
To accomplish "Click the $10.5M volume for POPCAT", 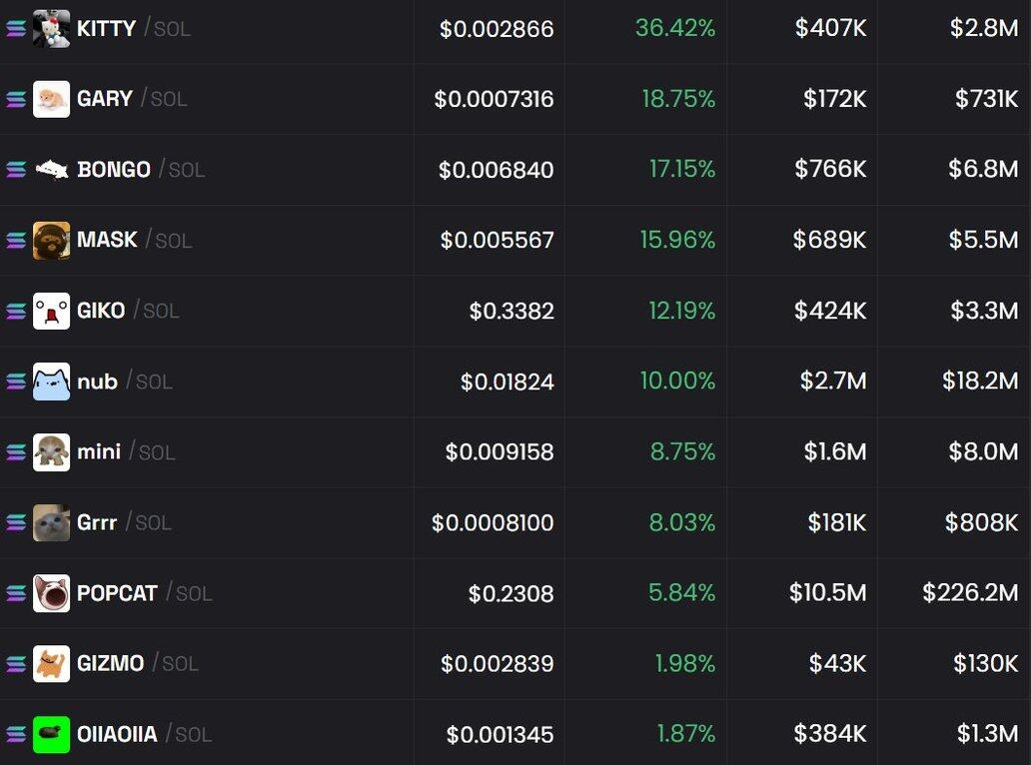I will (x=827, y=592).
